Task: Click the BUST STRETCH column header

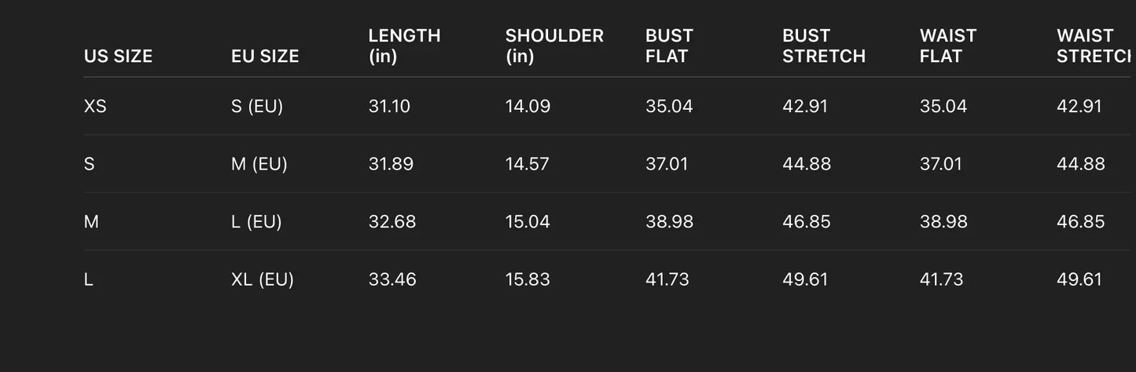Action: pos(824,46)
